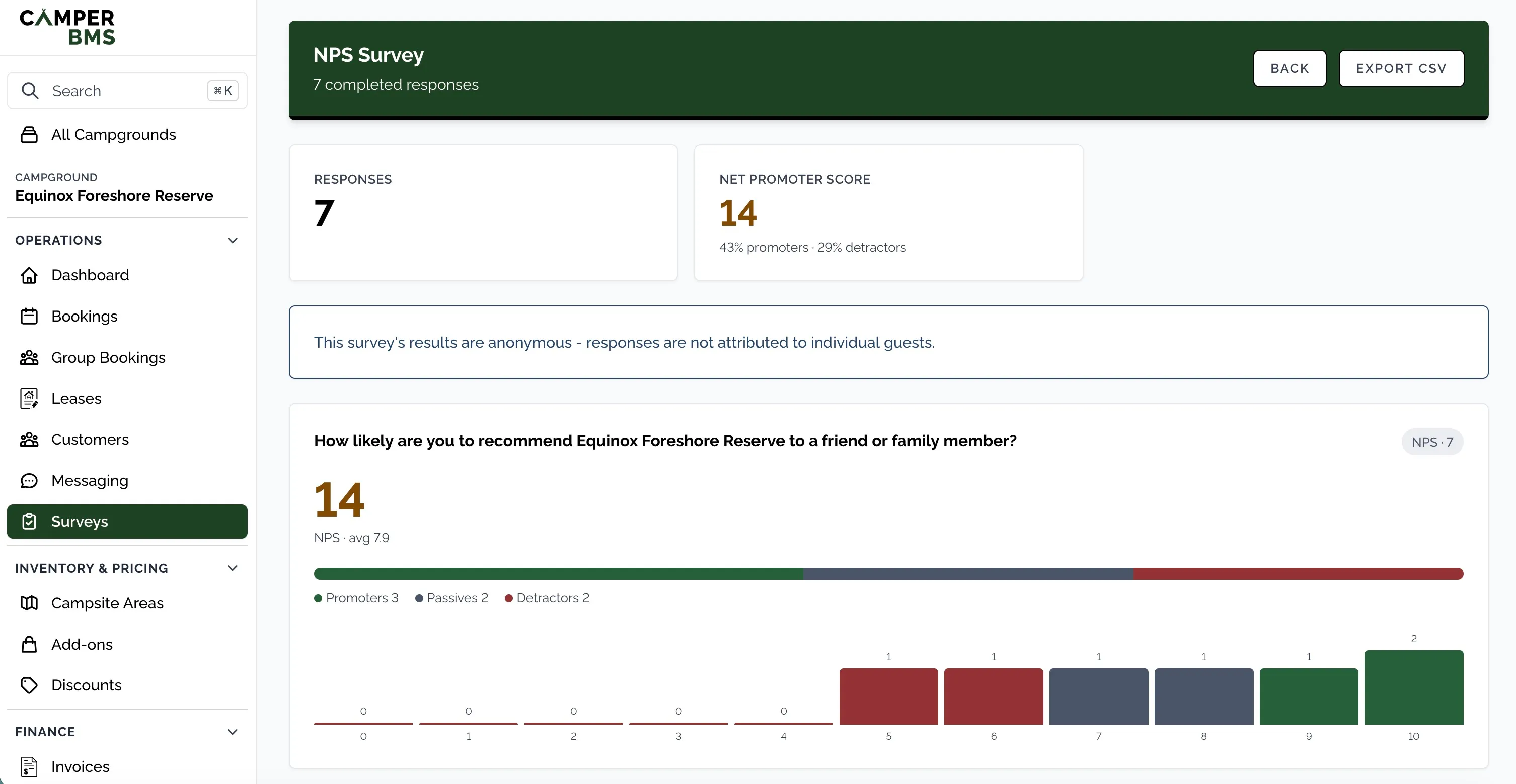Image resolution: width=1516 pixels, height=784 pixels.
Task: Click the anonymous results notice text
Action: click(625, 342)
